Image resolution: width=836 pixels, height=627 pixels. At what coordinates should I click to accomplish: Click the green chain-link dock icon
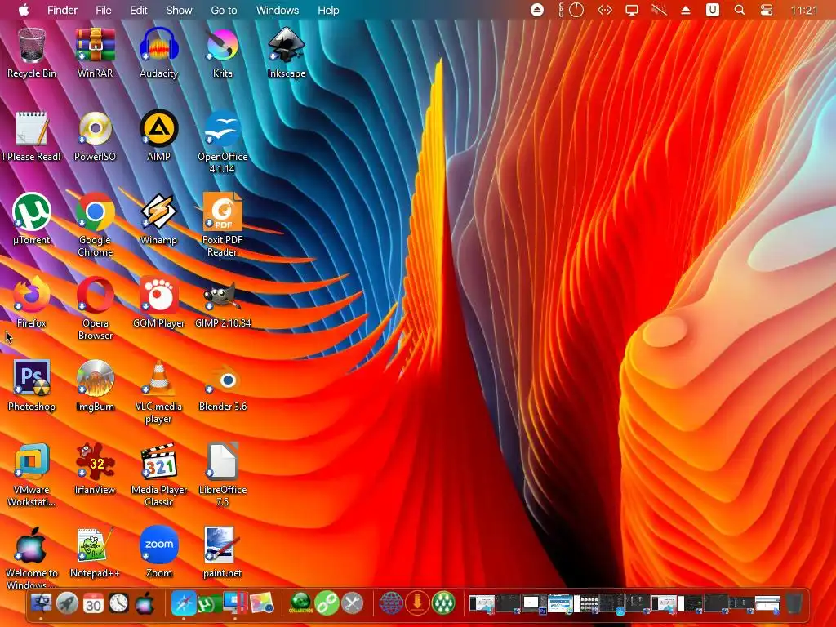(327, 603)
